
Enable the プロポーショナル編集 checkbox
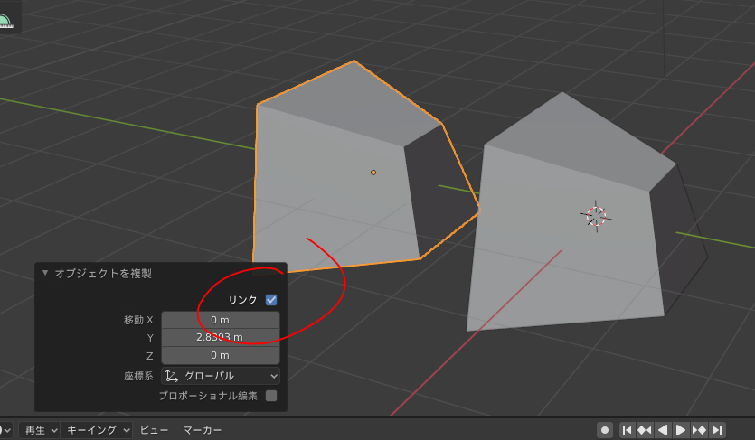[271, 396]
